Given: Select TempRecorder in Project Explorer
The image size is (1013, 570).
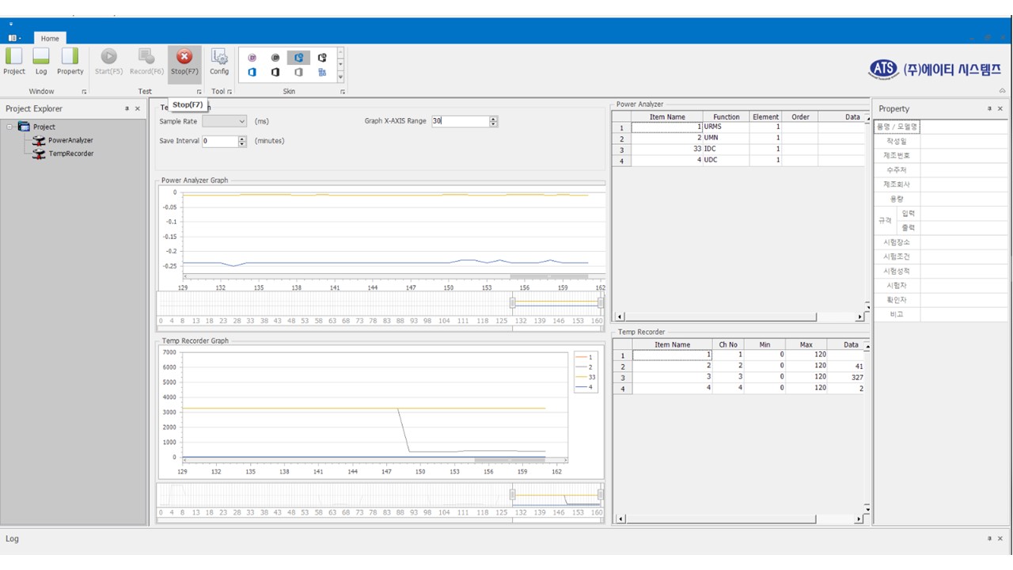Looking at the screenshot, I should 71,154.
